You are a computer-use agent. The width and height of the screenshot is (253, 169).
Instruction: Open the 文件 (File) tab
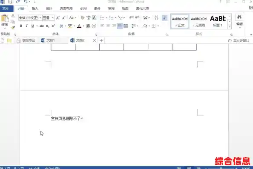tap(6, 9)
